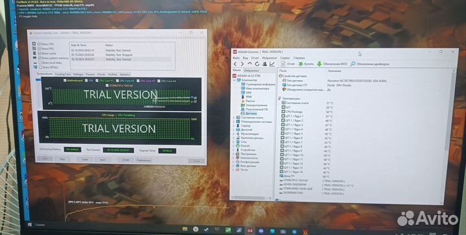This screenshot has height=235, width=466.
Task: Select Суммарная информация tree item
Action: click(x=258, y=84)
